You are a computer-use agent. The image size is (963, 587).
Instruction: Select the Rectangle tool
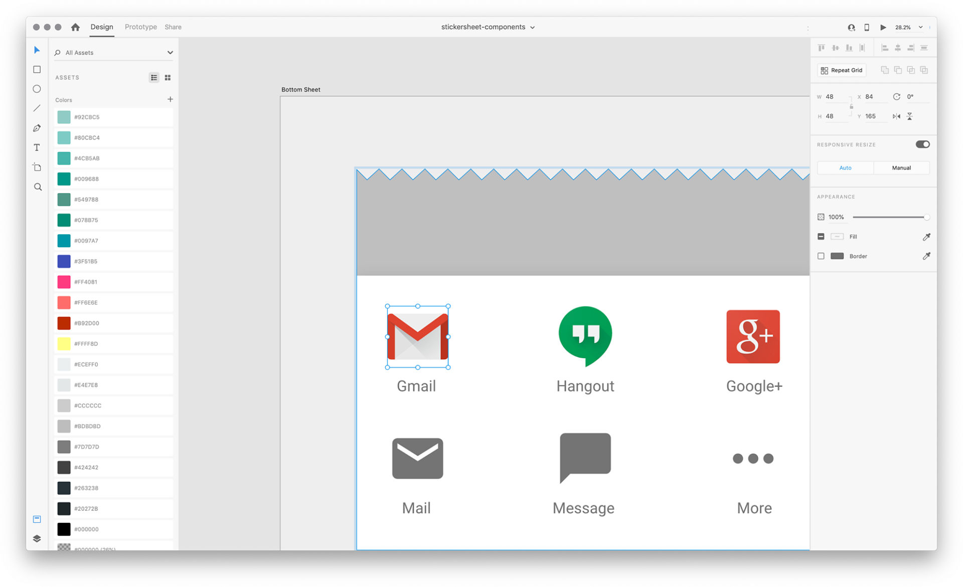(x=37, y=69)
